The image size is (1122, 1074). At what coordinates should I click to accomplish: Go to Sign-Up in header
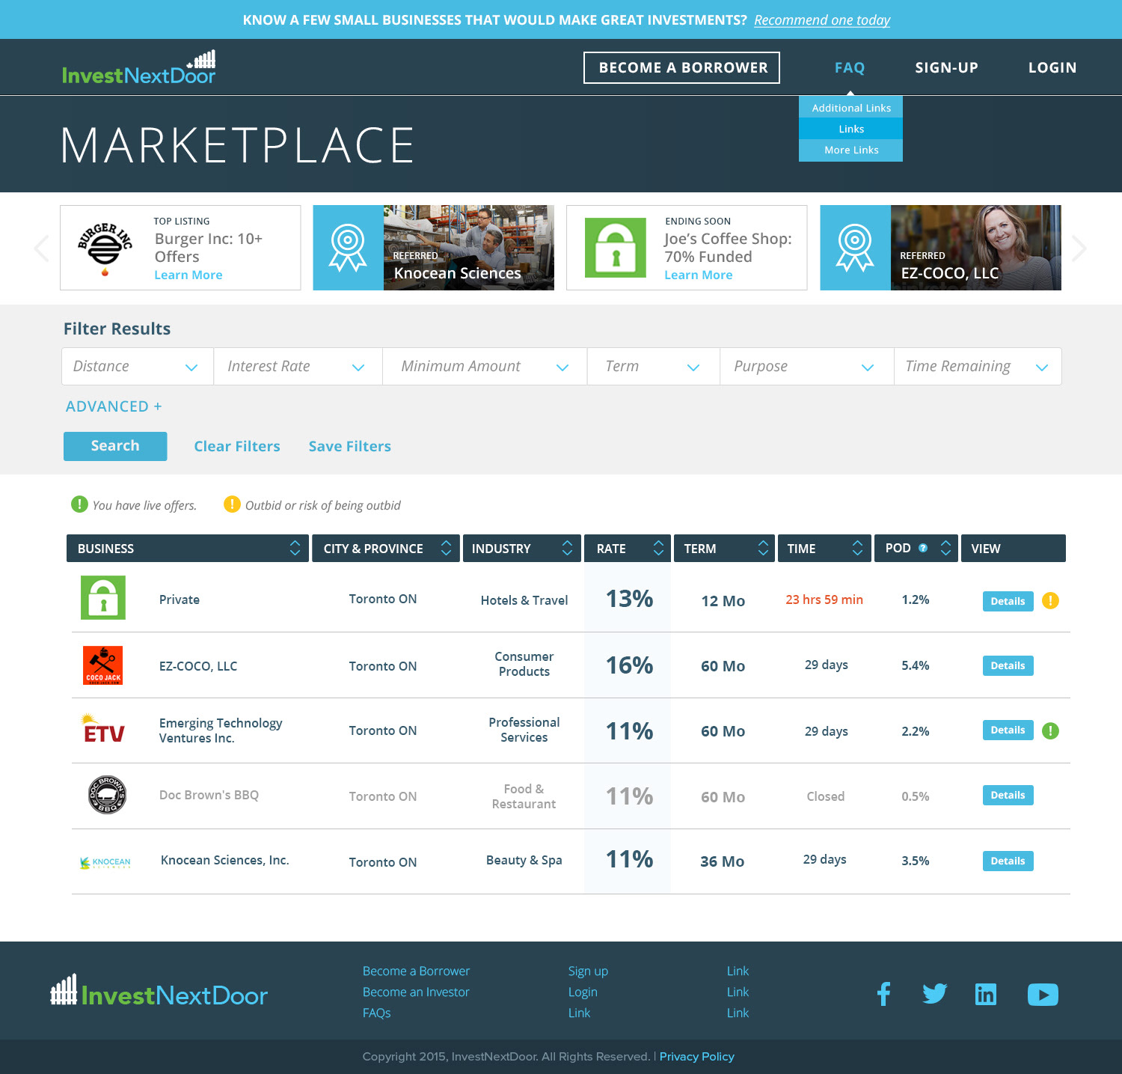click(x=946, y=67)
